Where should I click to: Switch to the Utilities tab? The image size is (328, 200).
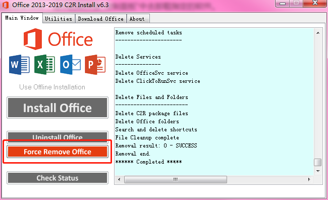tap(59, 19)
